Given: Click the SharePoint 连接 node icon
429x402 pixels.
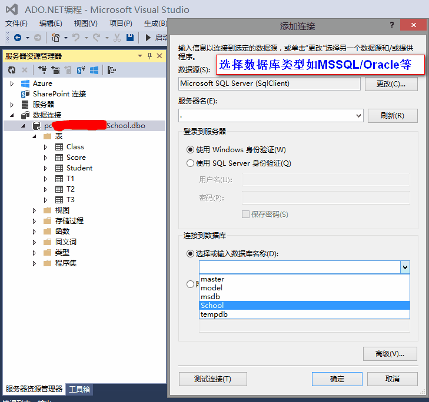Looking at the screenshot, I should pos(25,94).
